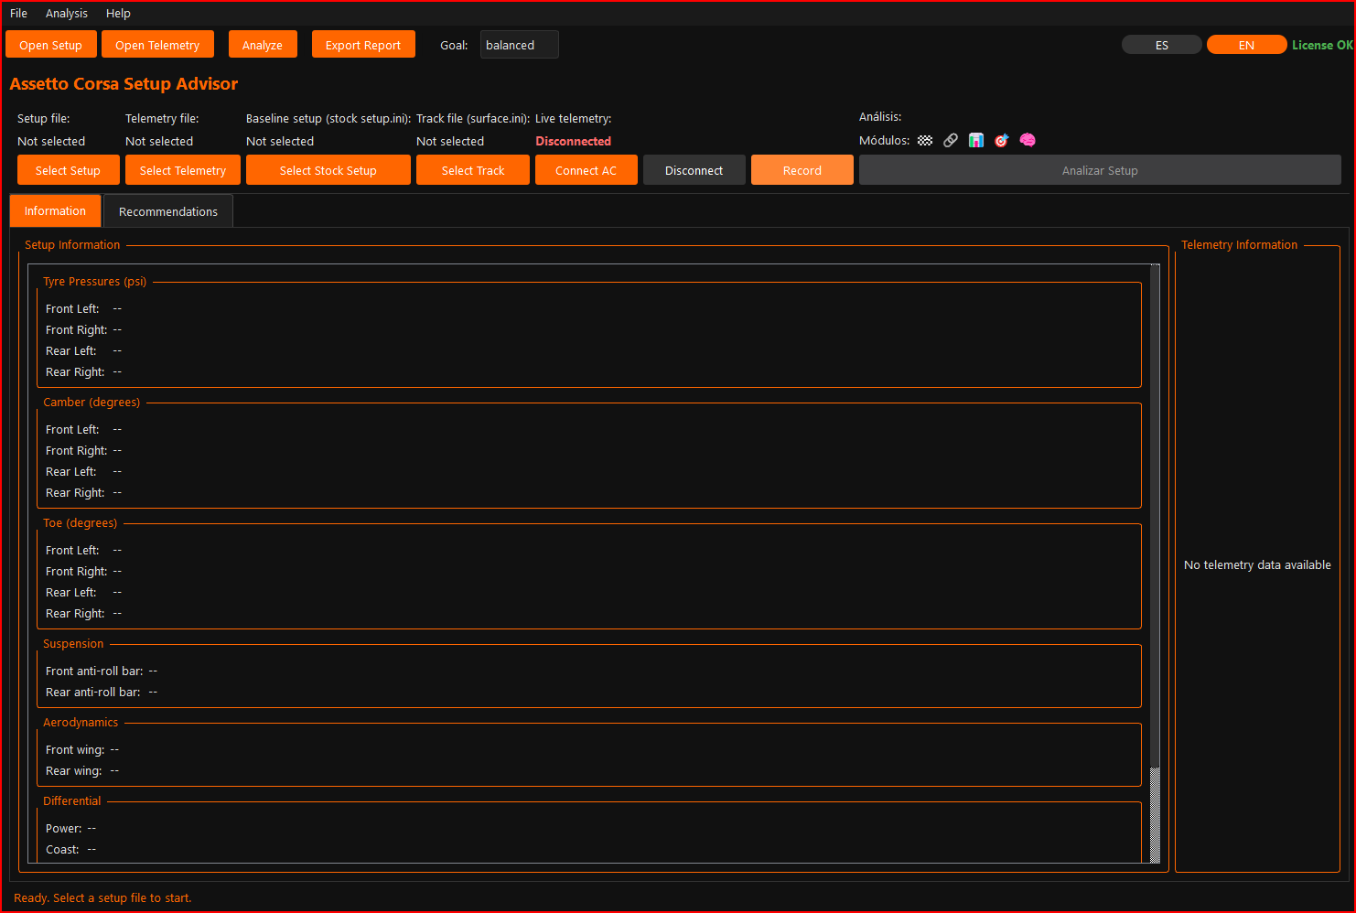1356x913 pixels.
Task: Click the Aerodynamics group title
Action: pyautogui.click(x=81, y=723)
